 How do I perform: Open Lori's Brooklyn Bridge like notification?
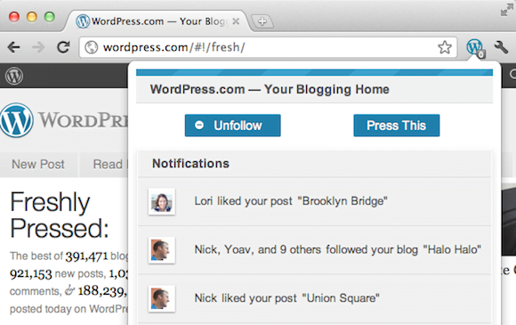coord(314,201)
